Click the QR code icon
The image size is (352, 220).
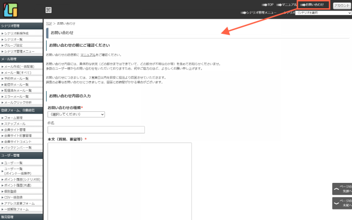click(49, 10)
